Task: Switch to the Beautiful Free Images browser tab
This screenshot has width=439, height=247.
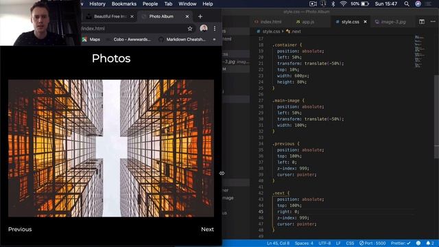Action: click(x=110, y=16)
